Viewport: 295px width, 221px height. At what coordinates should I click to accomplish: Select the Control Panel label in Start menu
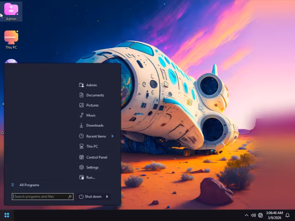pyautogui.click(x=97, y=157)
